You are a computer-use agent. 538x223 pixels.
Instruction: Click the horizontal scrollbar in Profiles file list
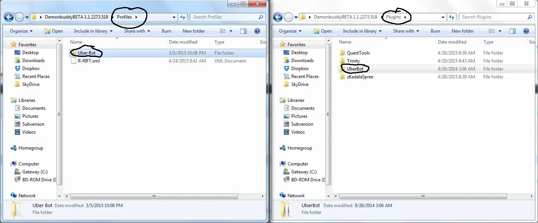154,196
